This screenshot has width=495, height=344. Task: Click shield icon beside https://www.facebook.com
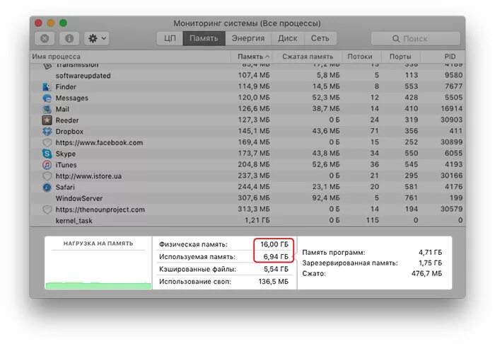click(47, 143)
